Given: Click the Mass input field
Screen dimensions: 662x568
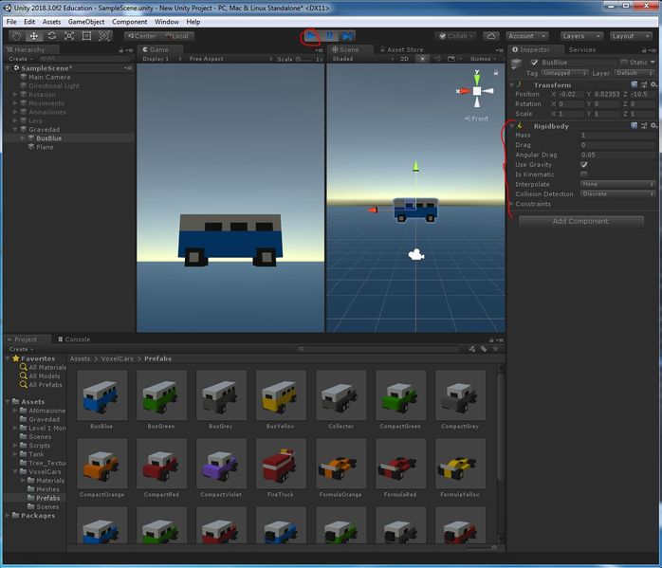Looking at the screenshot, I should 617,135.
